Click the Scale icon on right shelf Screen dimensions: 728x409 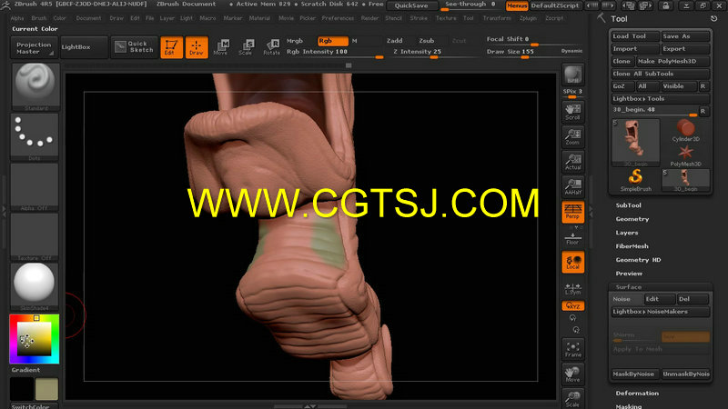(573, 399)
